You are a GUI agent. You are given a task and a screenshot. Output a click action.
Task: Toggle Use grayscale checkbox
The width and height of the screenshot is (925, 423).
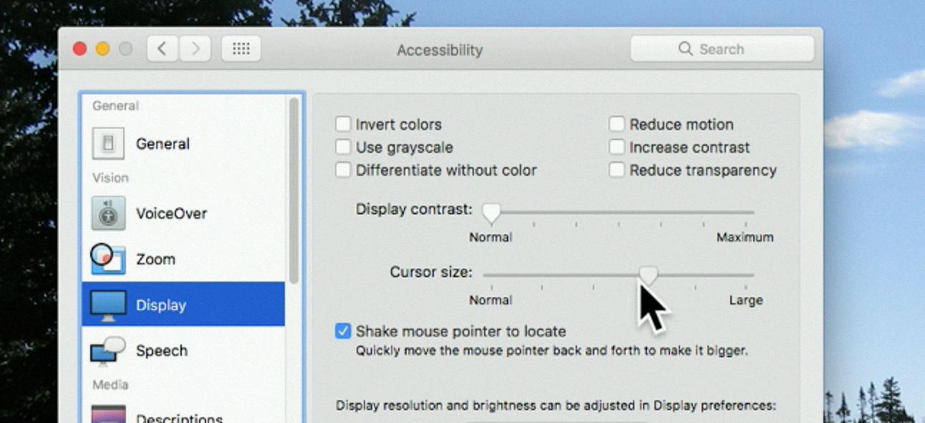tap(343, 147)
